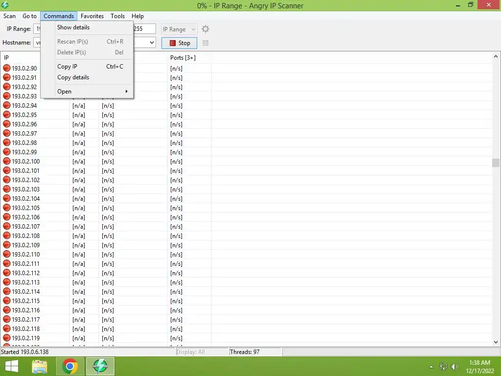Click the vertical scrollbar thumb

pyautogui.click(x=496, y=163)
